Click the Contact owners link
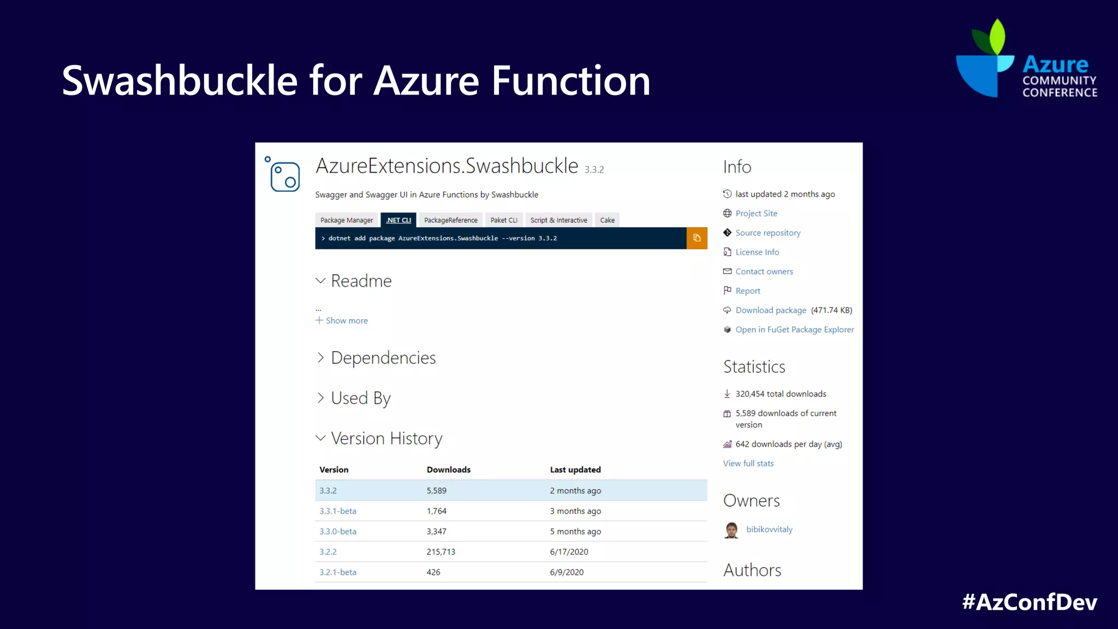The height and width of the screenshot is (629, 1118). [x=764, y=271]
